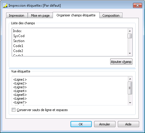Click the field list scroll up arrow
145x133 pixels.
(x=130, y=31)
